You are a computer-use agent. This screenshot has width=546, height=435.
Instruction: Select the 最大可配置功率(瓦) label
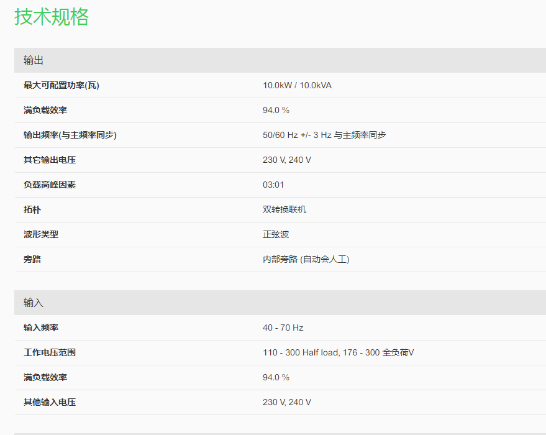coord(61,85)
